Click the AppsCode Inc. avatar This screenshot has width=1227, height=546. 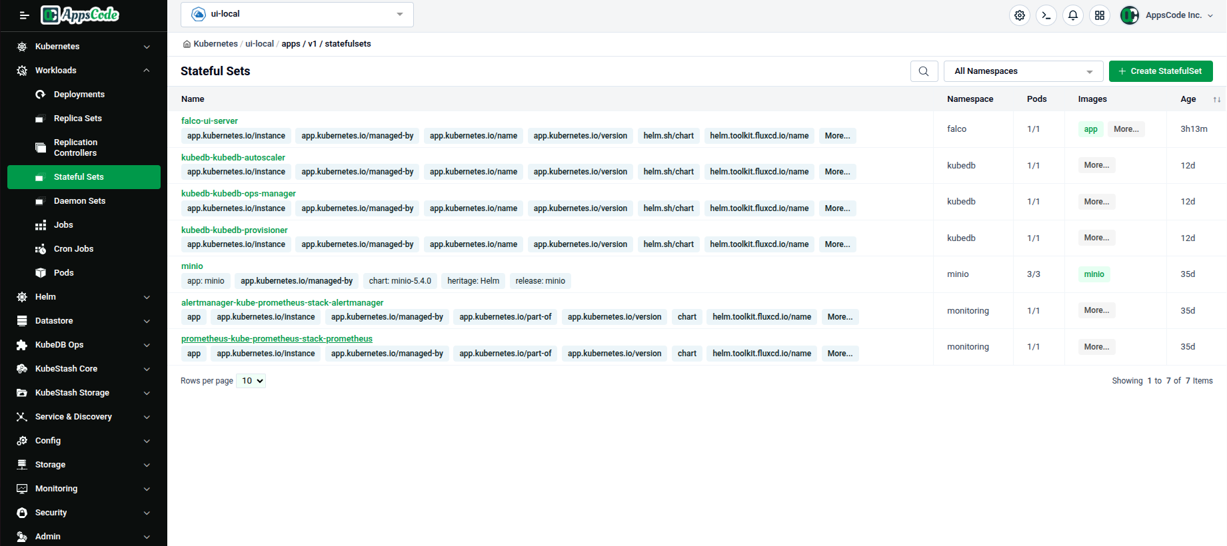pyautogui.click(x=1129, y=15)
